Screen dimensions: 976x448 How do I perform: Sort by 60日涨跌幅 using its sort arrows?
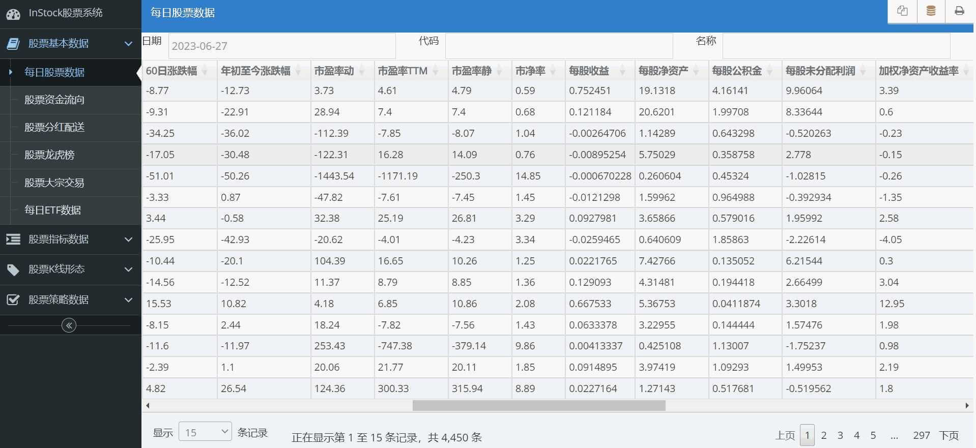pos(205,71)
